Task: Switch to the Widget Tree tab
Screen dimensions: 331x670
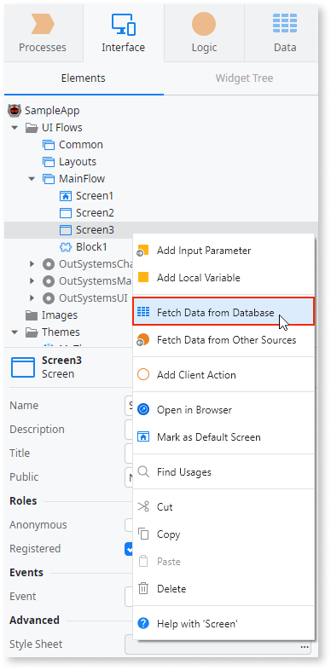Action: click(244, 78)
